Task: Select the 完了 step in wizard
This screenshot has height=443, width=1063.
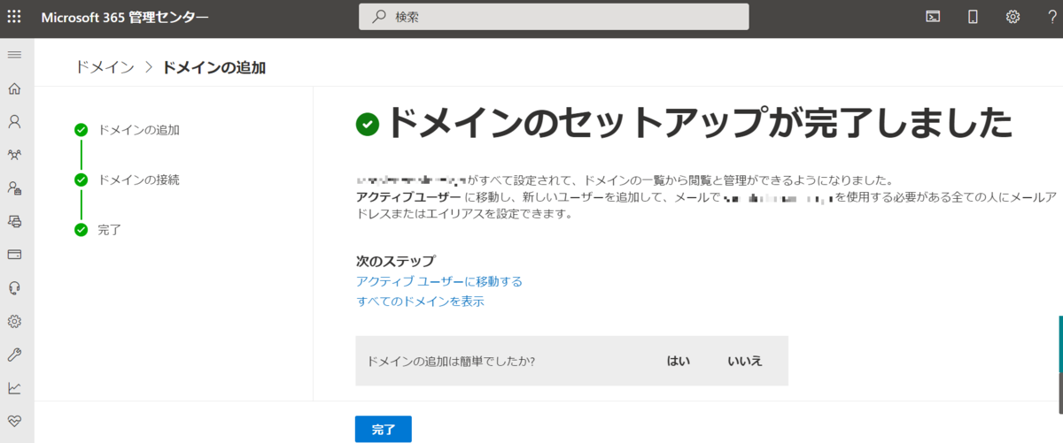Action: (110, 230)
